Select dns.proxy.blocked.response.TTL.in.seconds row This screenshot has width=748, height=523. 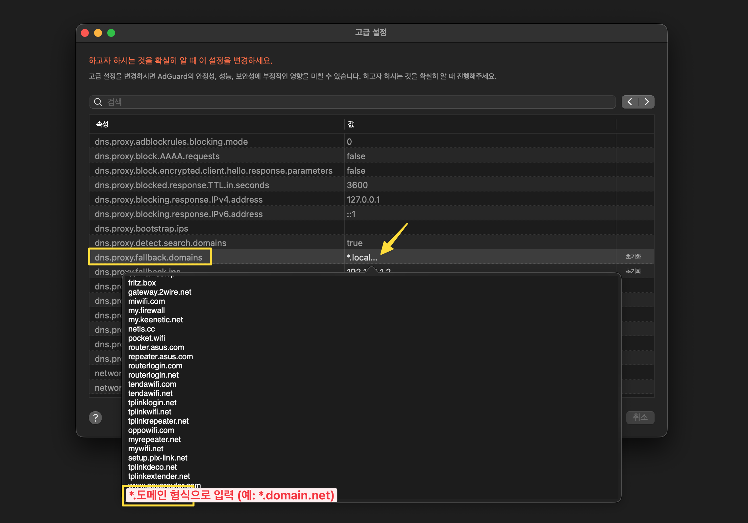pyautogui.click(x=371, y=185)
